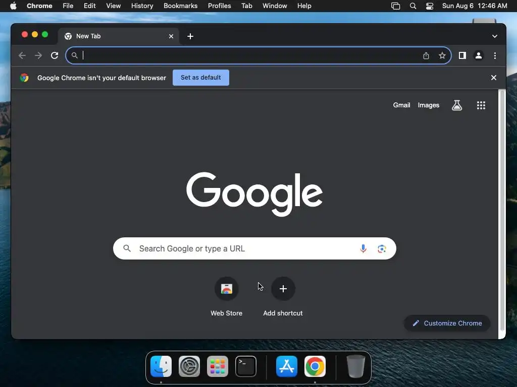The height and width of the screenshot is (387, 517).
Task: Open the Window menu
Action: point(275,6)
